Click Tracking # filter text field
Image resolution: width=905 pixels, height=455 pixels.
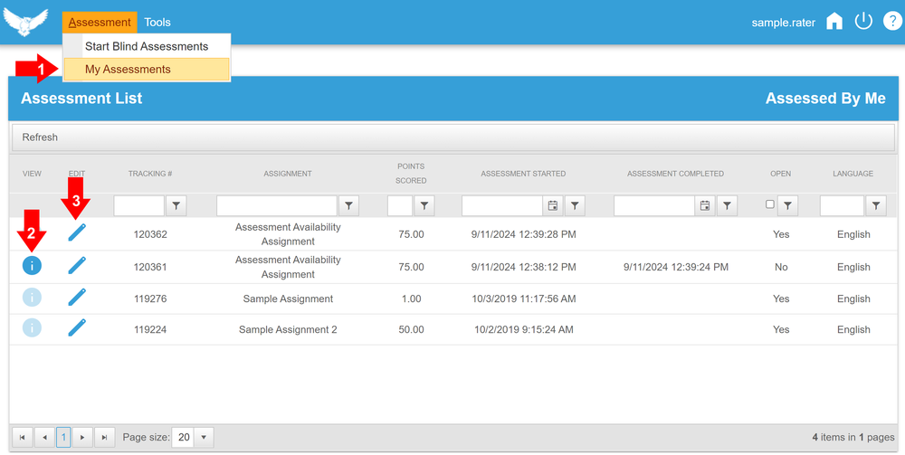click(139, 206)
